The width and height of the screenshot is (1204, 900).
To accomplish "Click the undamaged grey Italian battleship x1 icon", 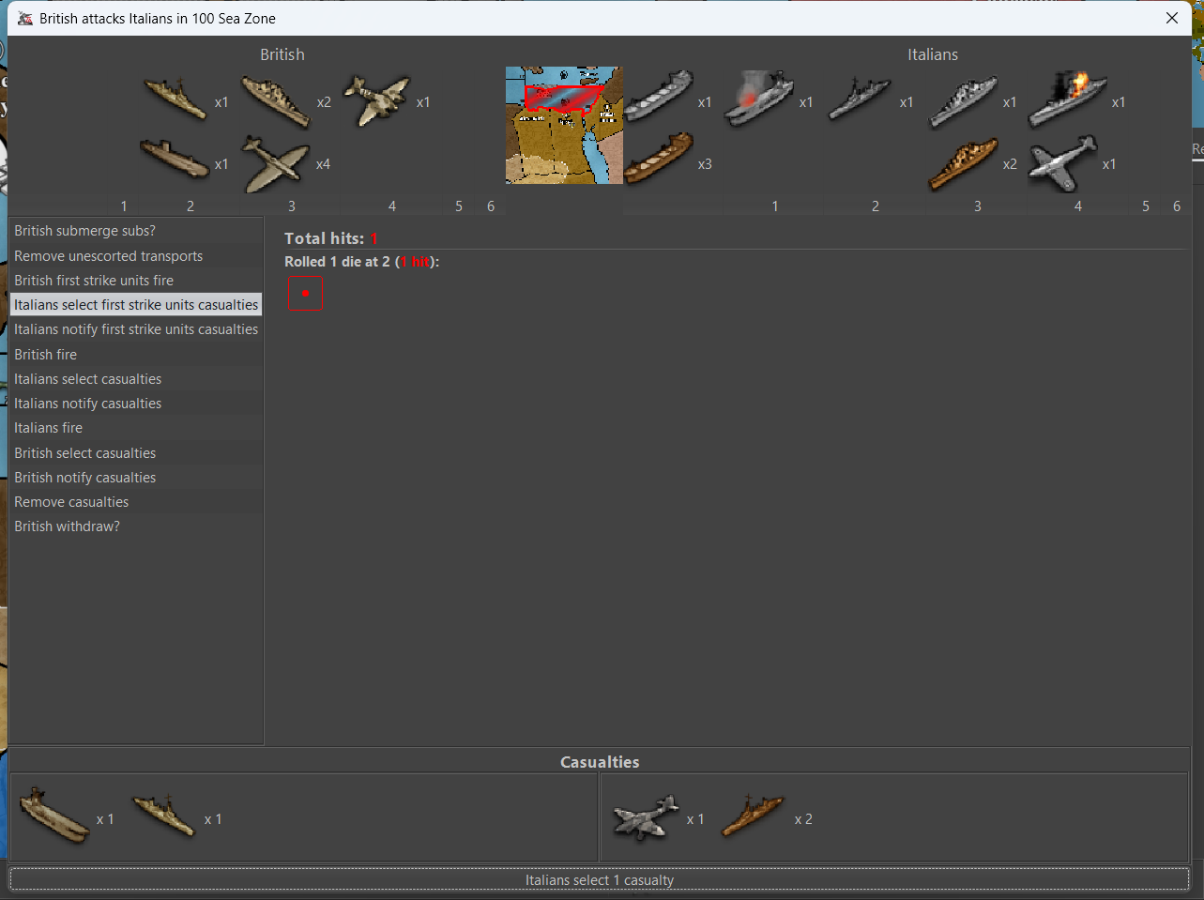I will click(x=963, y=102).
